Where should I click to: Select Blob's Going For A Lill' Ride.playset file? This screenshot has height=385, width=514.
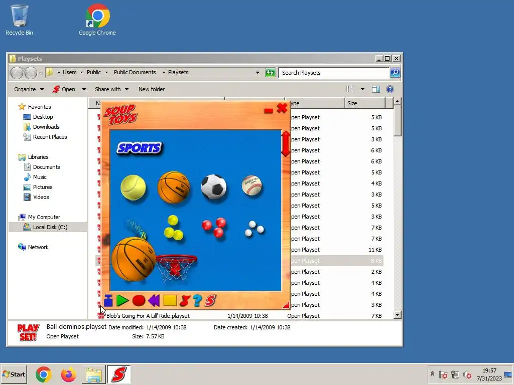(148, 316)
